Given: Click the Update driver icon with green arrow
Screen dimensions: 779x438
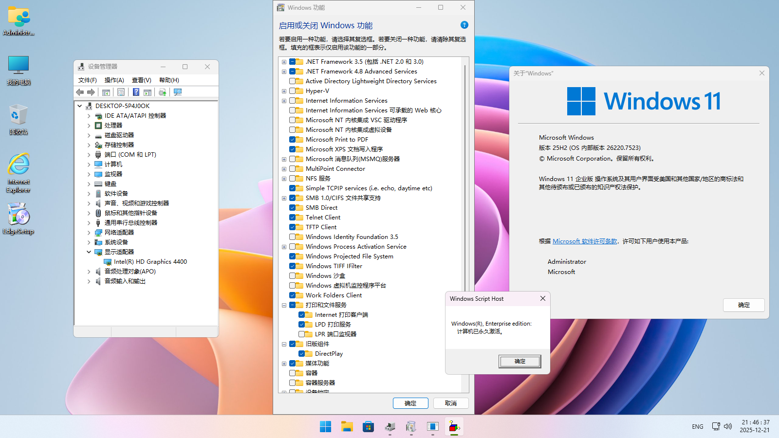Looking at the screenshot, I should 162,92.
